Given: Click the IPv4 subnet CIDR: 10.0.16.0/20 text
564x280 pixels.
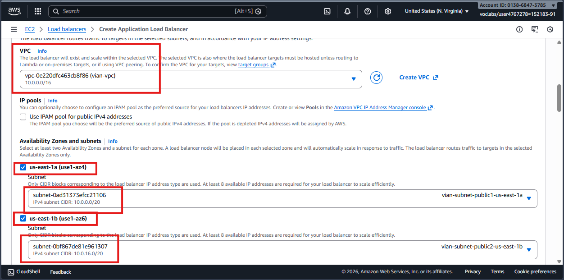Looking at the screenshot, I should click(68, 253).
